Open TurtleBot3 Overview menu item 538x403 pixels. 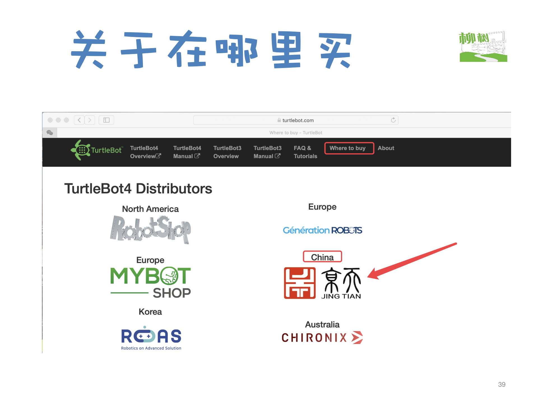click(227, 152)
